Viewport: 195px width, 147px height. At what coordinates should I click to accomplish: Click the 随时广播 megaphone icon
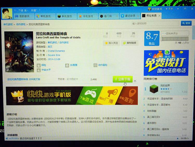pos(112,93)
